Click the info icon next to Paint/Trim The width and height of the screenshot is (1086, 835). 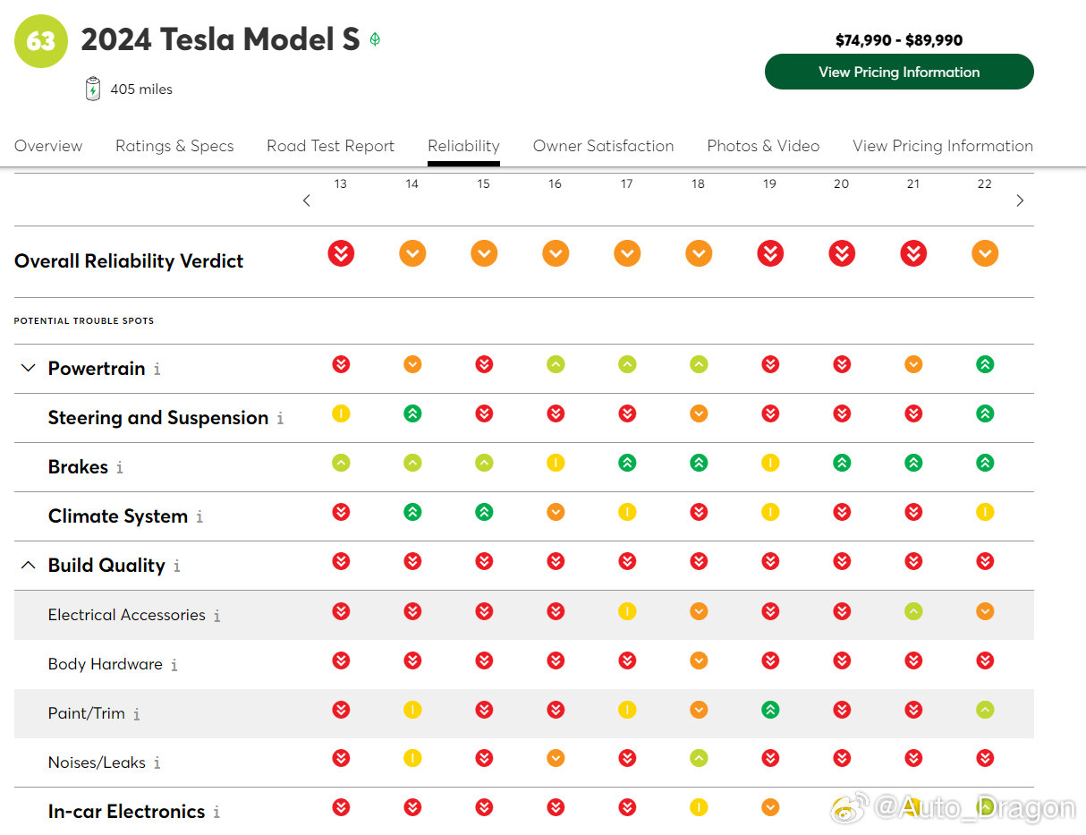point(137,714)
